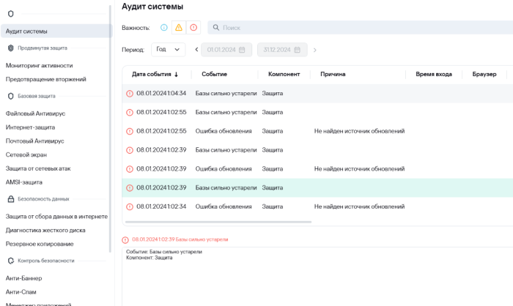513x306 pixels.
Task: Select the 08.01.2024 1:04:34 event row error icon
Action: [130, 94]
